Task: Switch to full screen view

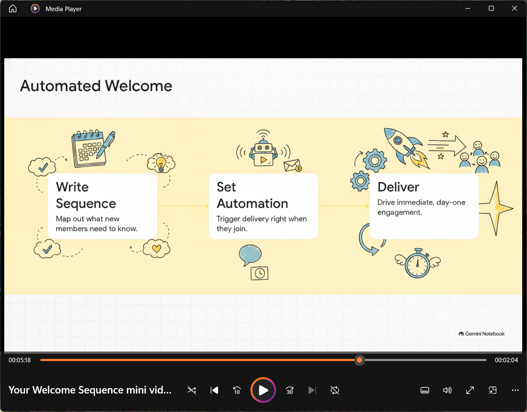Action: point(470,390)
